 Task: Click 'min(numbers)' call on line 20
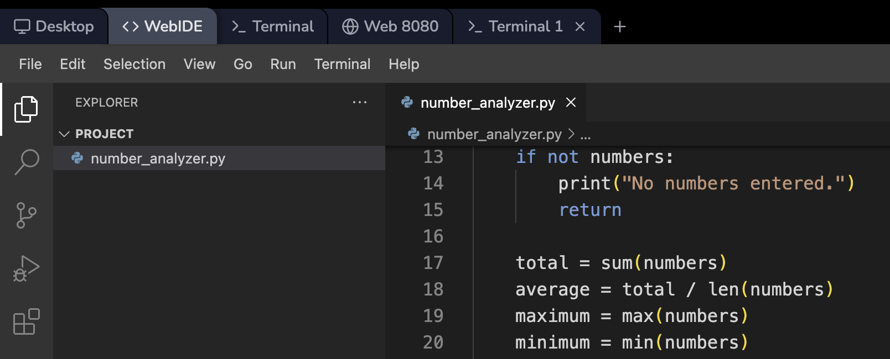(685, 342)
